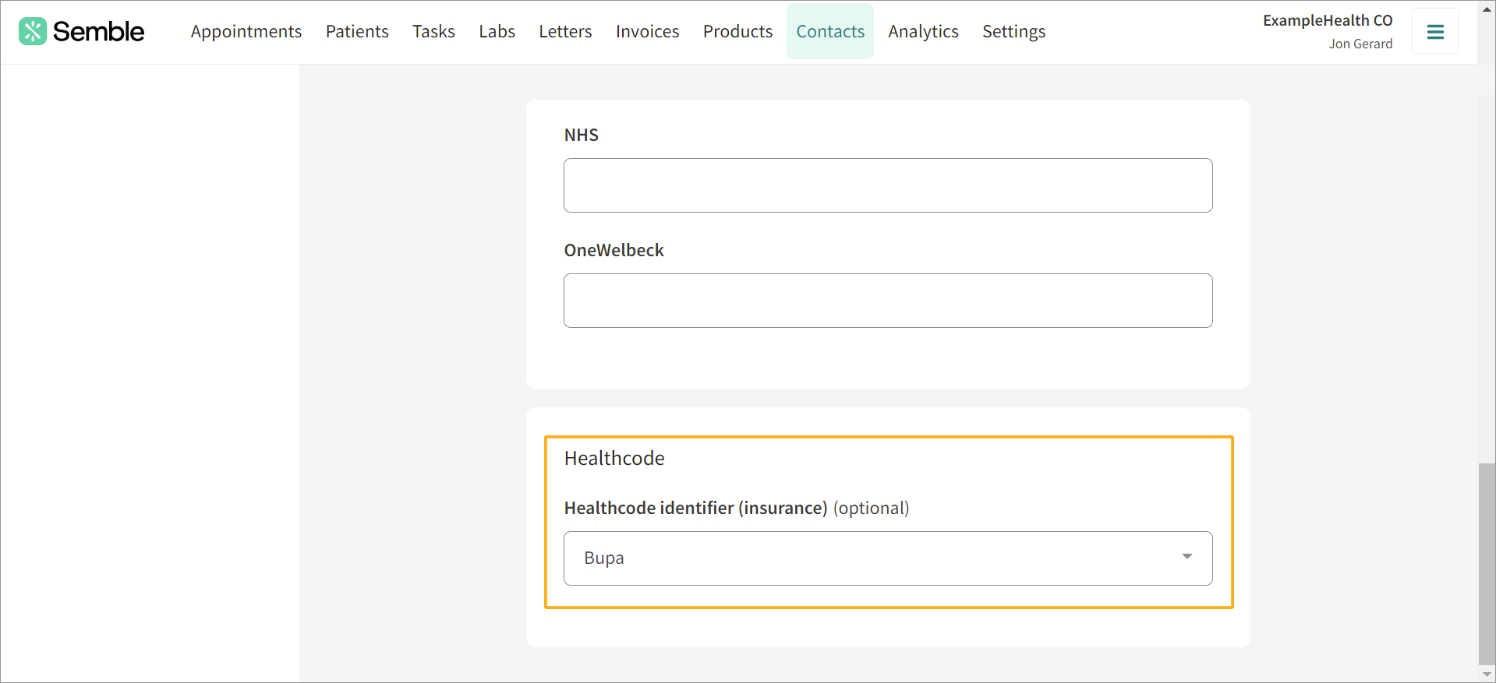Click the scrollbar up arrow

tap(1487, 9)
